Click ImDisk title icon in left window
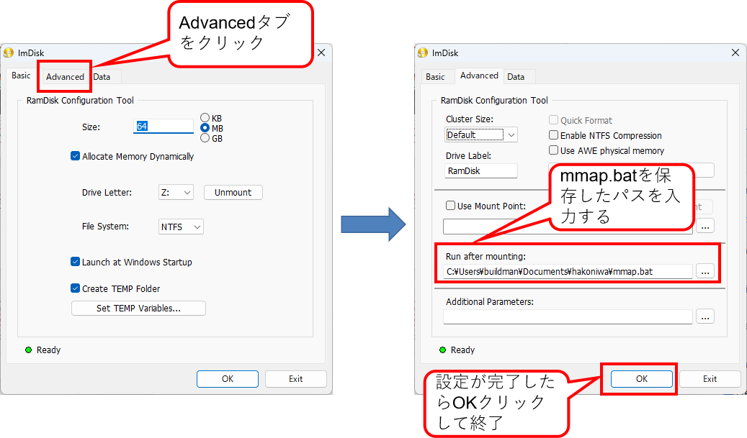The width and height of the screenshot is (747, 438). pos(9,53)
